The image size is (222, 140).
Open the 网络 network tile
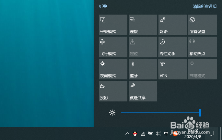pyautogui.click(x=173, y=25)
